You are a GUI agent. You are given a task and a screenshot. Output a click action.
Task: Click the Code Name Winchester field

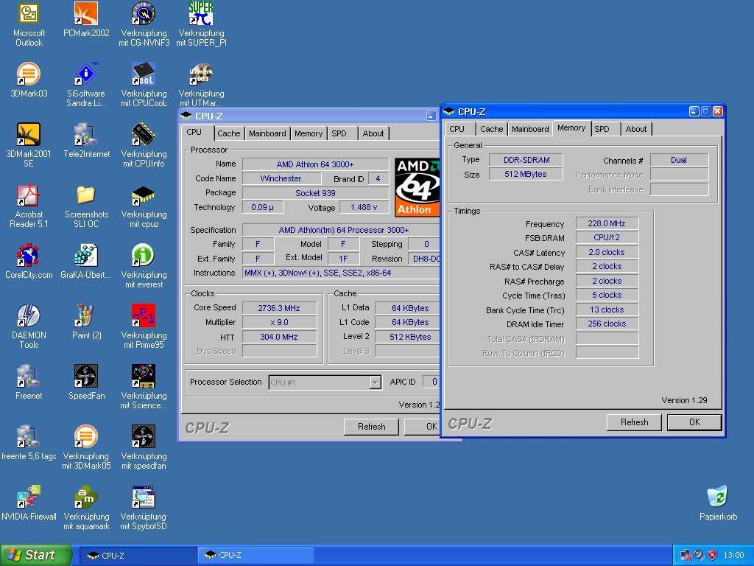pyautogui.click(x=281, y=178)
